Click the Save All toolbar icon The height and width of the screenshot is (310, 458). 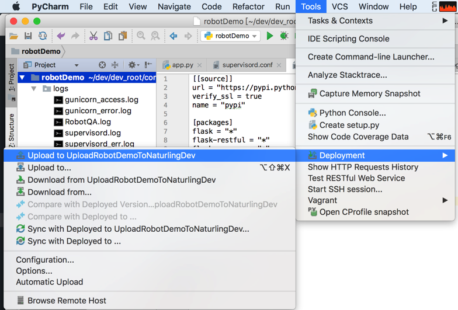pos(28,36)
